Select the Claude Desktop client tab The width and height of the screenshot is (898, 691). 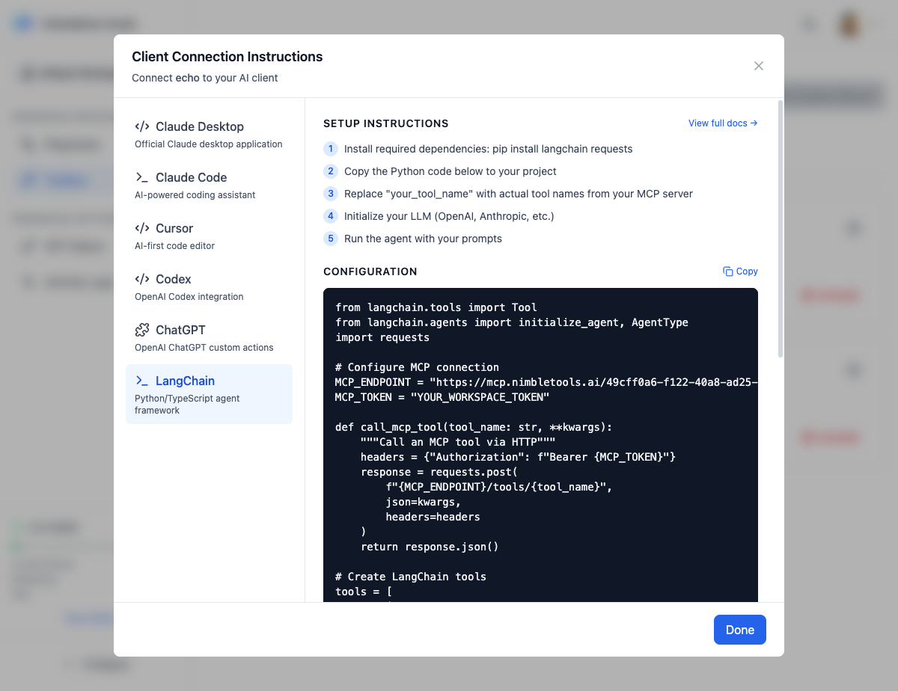209,134
